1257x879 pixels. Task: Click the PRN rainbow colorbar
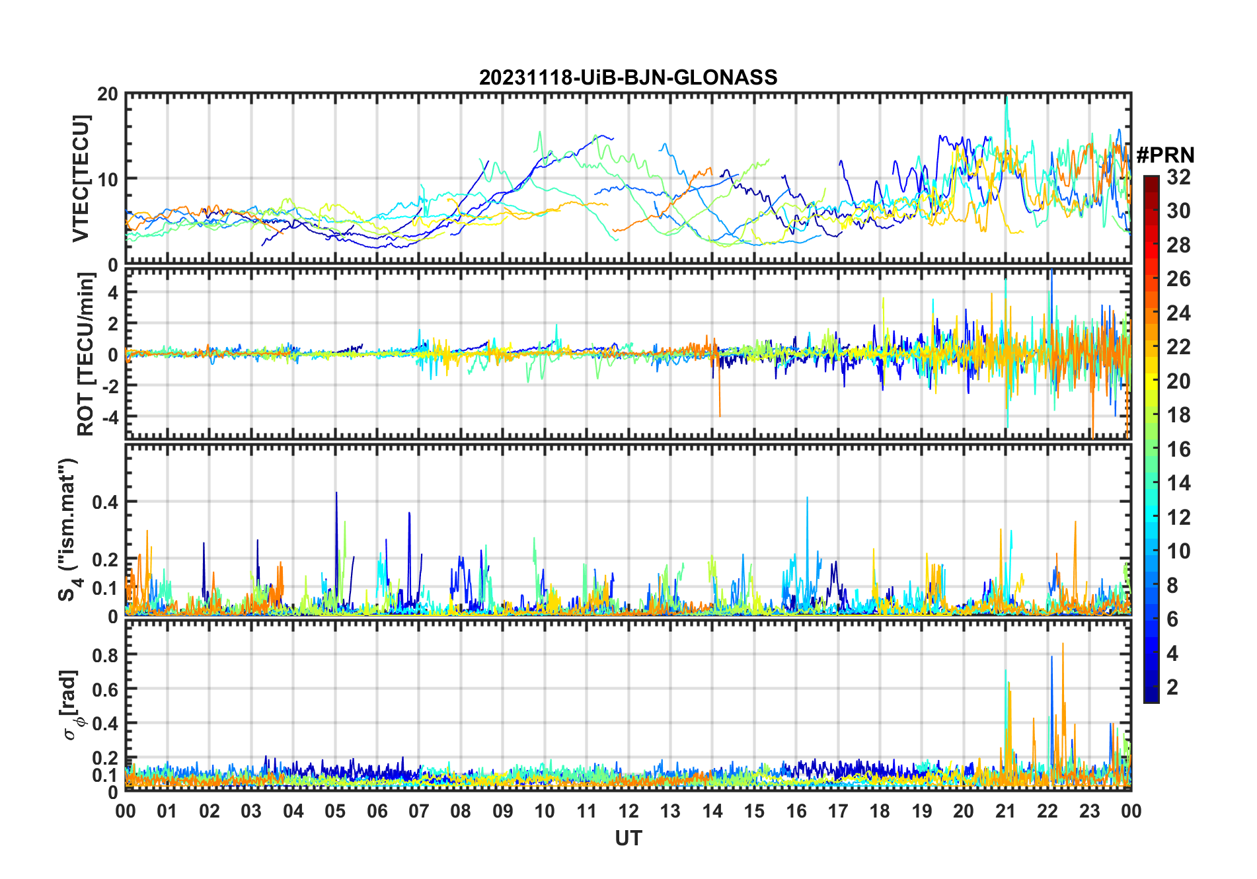pos(1151,439)
